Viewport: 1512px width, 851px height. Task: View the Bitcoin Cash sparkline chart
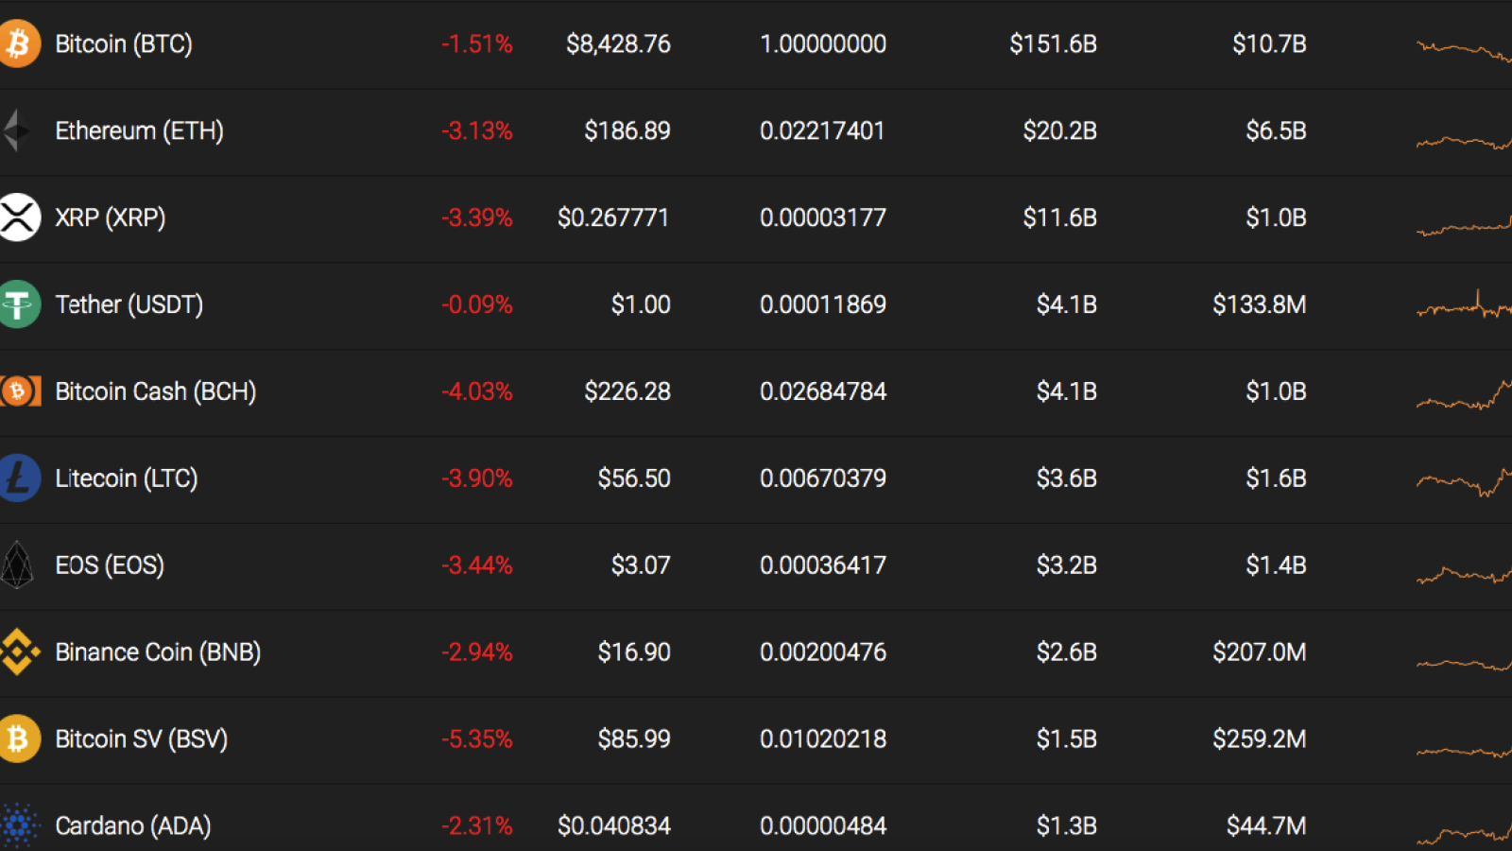coord(1464,394)
